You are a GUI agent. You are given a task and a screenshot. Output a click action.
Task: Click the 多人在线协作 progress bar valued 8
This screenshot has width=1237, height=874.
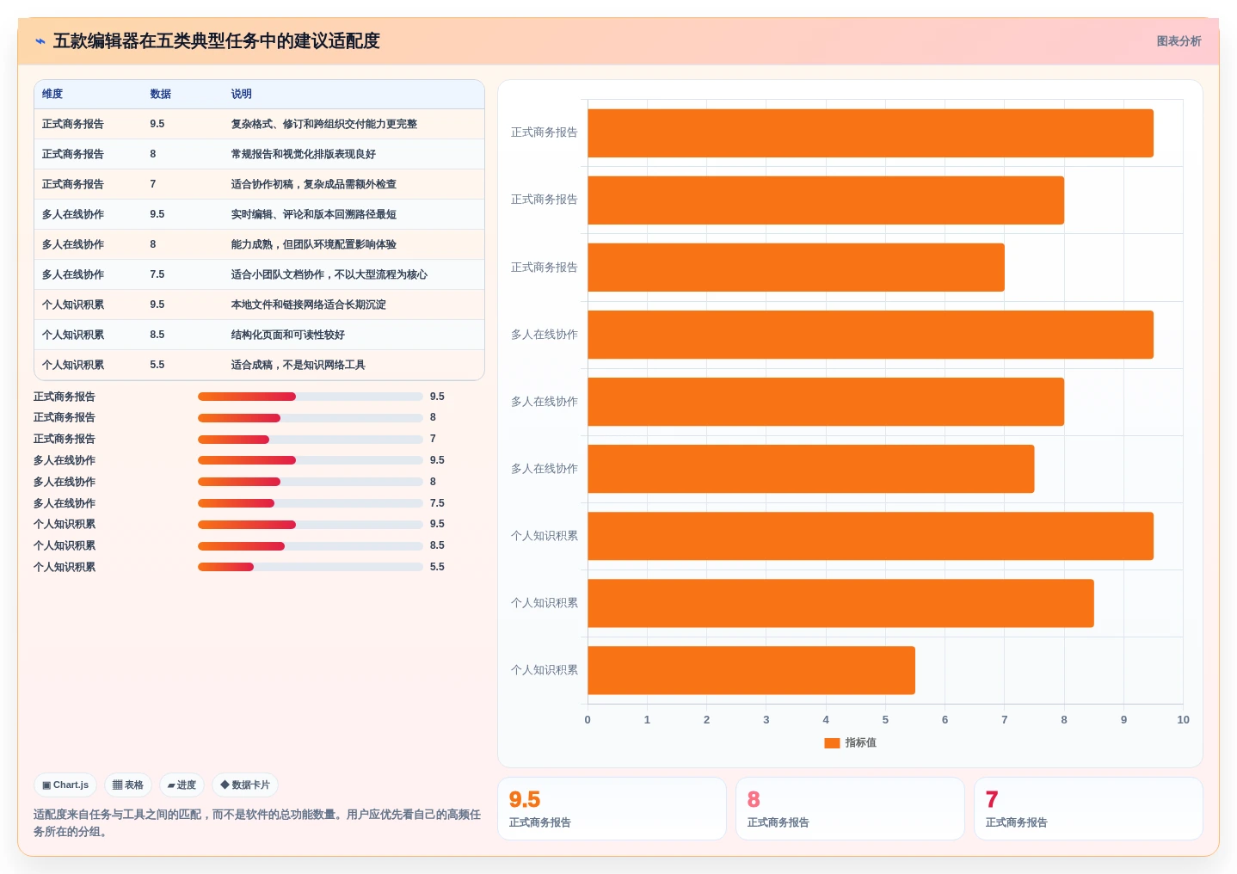point(311,482)
